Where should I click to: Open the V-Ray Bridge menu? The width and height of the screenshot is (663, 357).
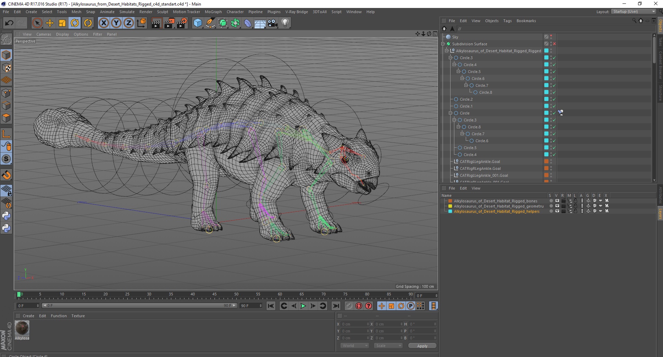click(x=297, y=12)
